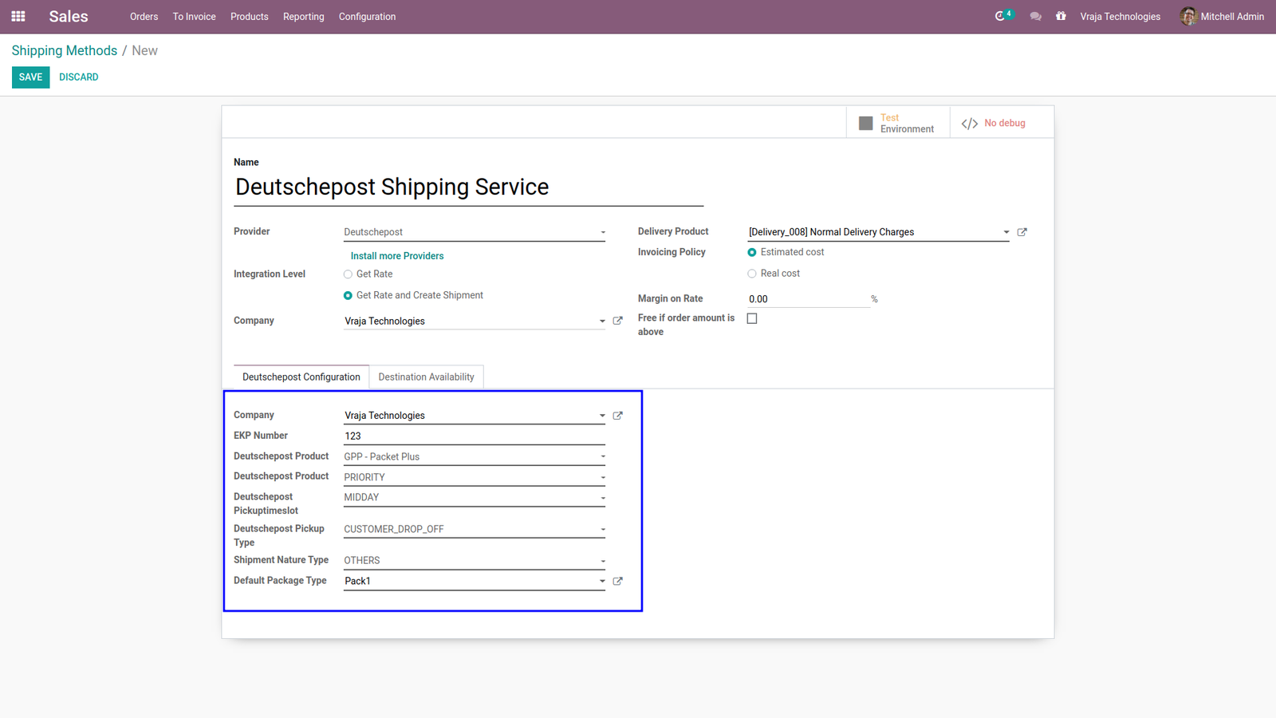Screen dimensions: 1276x718
Task: Open external link beside upper Company field
Action: click(617, 321)
